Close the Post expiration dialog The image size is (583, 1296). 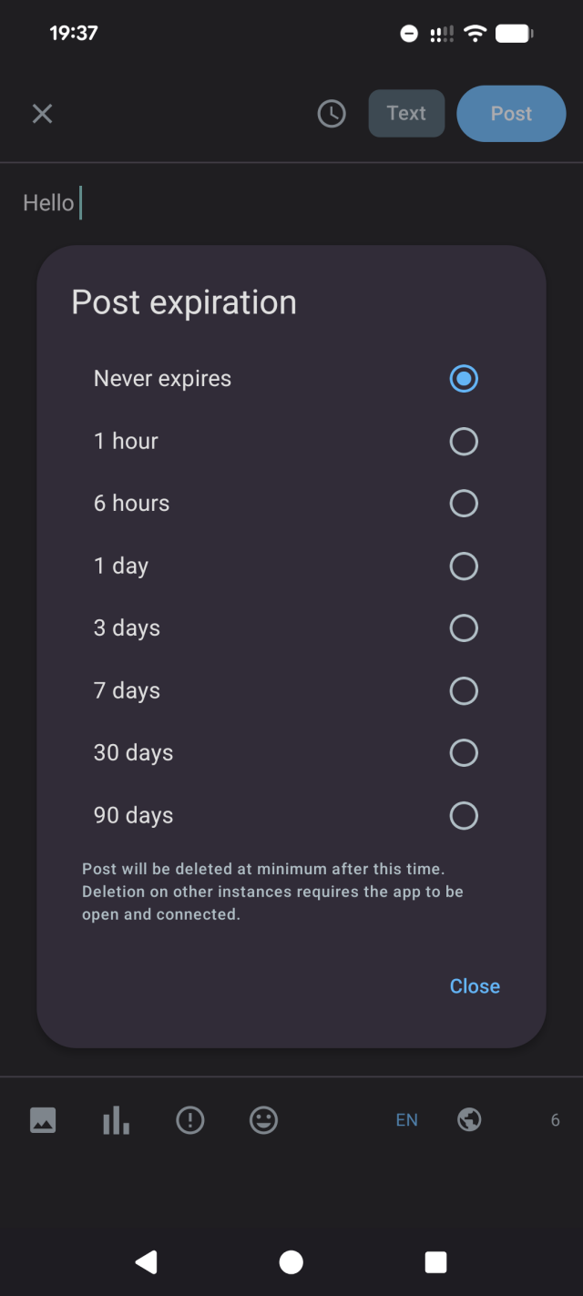[475, 985]
